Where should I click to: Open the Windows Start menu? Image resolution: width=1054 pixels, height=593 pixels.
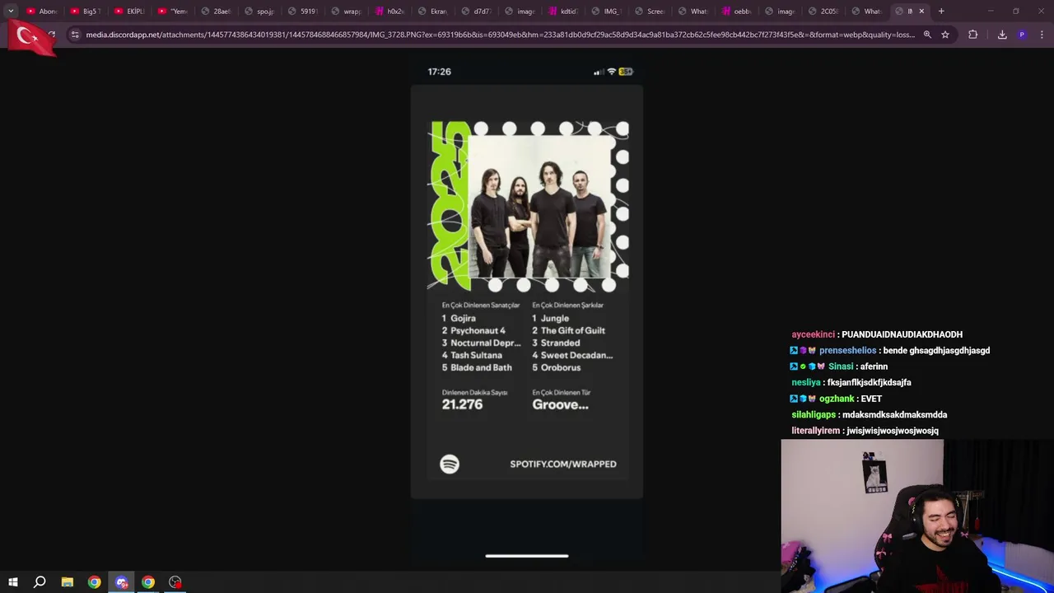pyautogui.click(x=12, y=582)
